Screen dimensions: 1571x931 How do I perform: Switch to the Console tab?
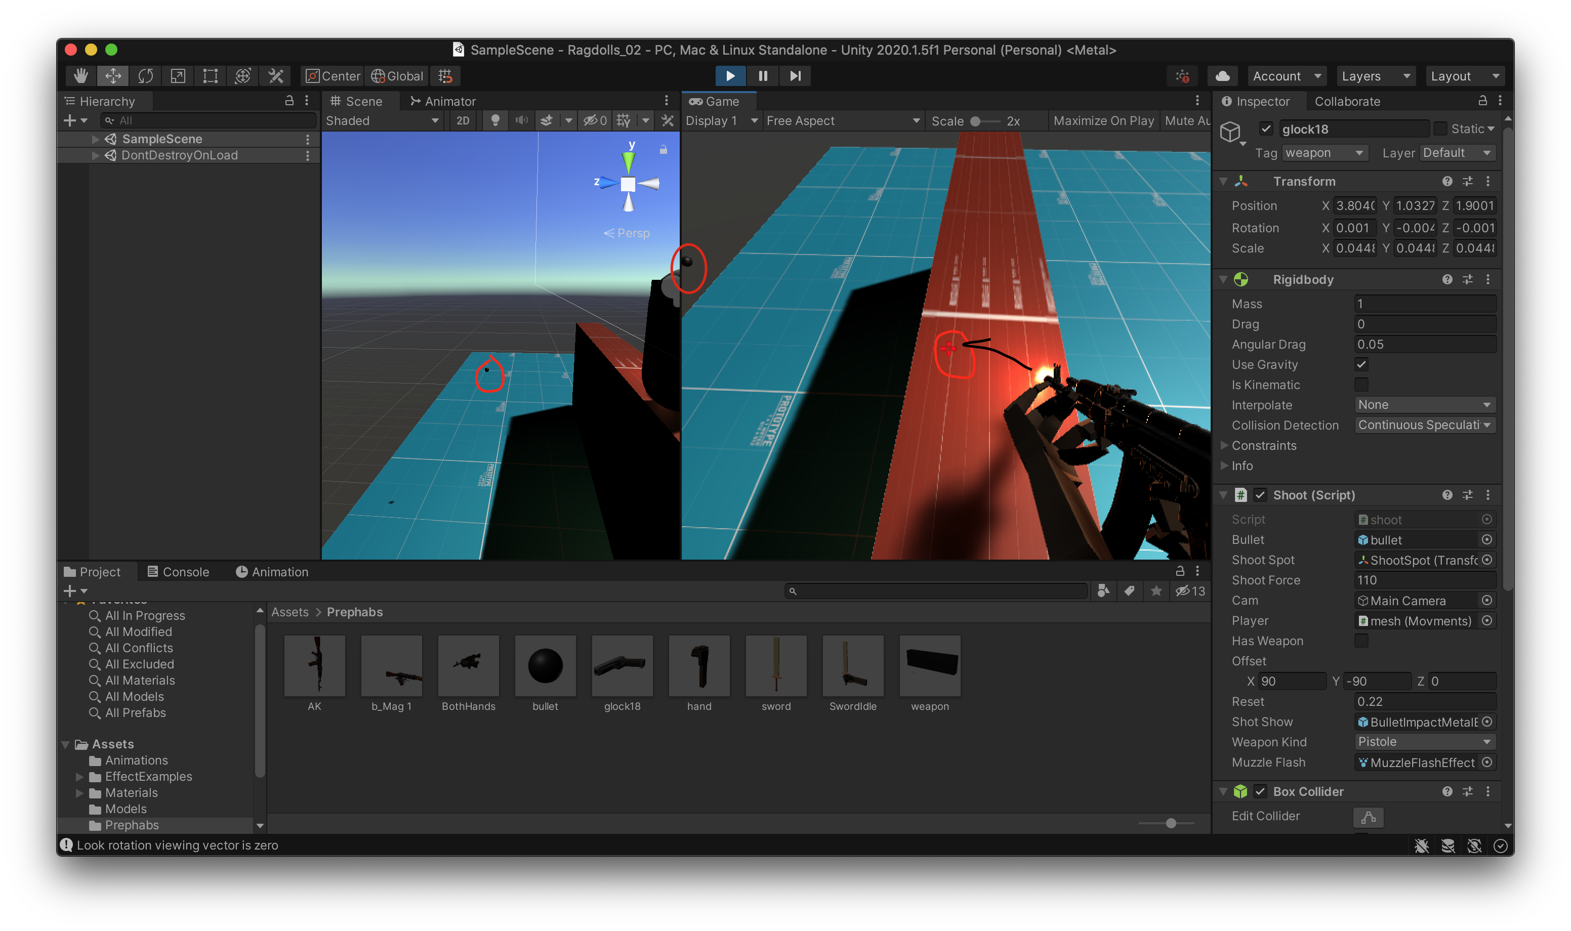[178, 572]
